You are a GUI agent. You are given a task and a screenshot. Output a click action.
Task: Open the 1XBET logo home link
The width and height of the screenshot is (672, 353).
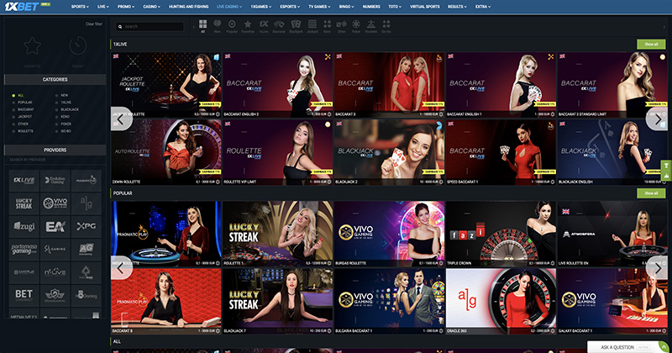click(x=22, y=7)
